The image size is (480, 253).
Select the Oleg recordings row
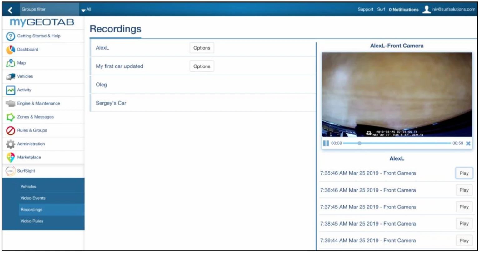[x=203, y=85]
